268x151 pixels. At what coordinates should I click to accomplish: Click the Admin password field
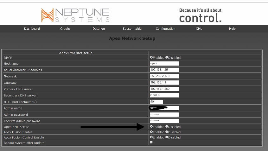pos(164,114)
